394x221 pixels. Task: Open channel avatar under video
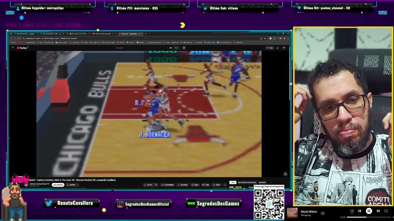pos(26,185)
